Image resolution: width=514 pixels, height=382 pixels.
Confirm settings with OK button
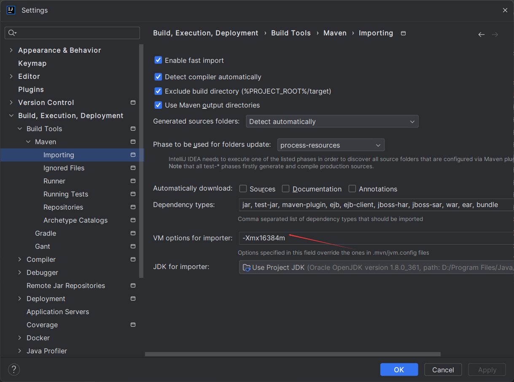tap(399, 370)
